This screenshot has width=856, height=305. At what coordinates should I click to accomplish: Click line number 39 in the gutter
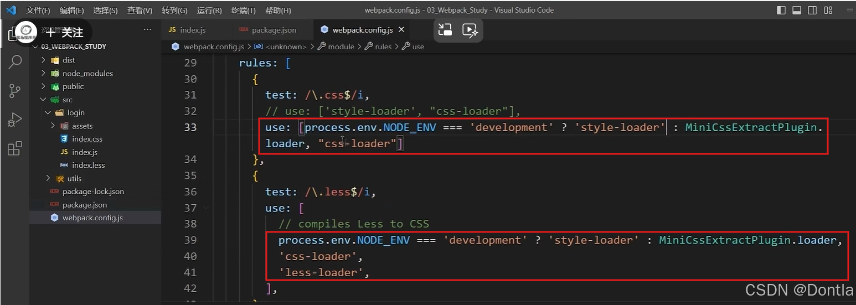pyautogui.click(x=190, y=240)
